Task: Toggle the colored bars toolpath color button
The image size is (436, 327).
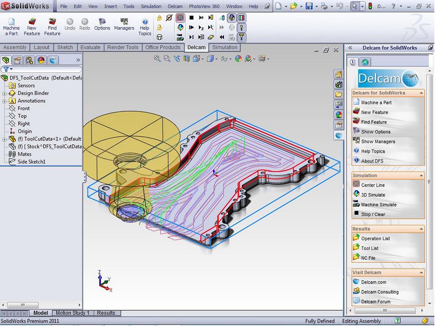Action: coord(241,18)
